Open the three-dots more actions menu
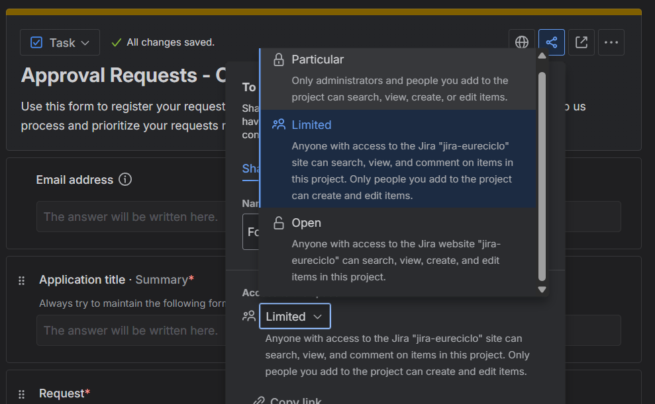655x404 pixels. click(x=611, y=42)
